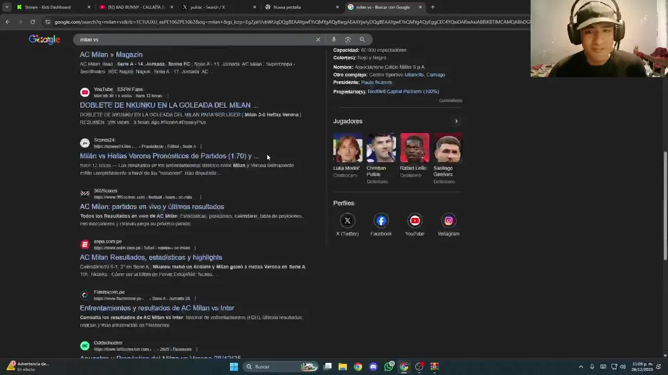Screen dimensions: 668x375
Task: Open WhatsApp from the taskbar
Action: [x=389, y=367]
